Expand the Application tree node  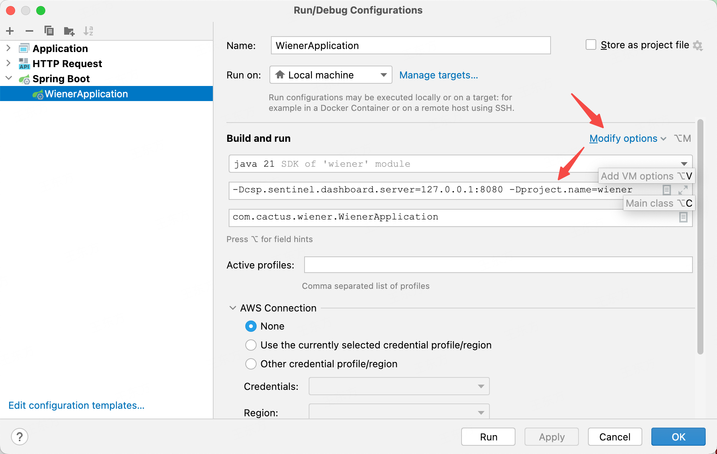(x=8, y=48)
